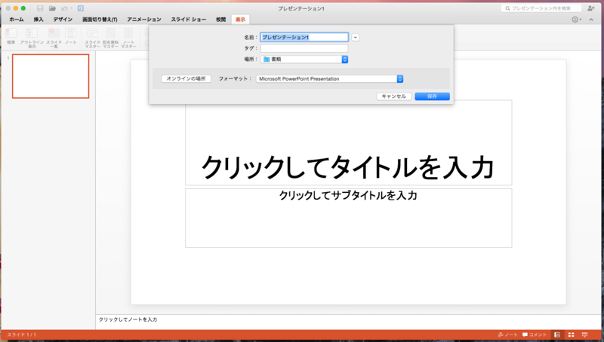The image size is (604, 342).
Task: Click the キャンセル button
Action: pyautogui.click(x=393, y=96)
